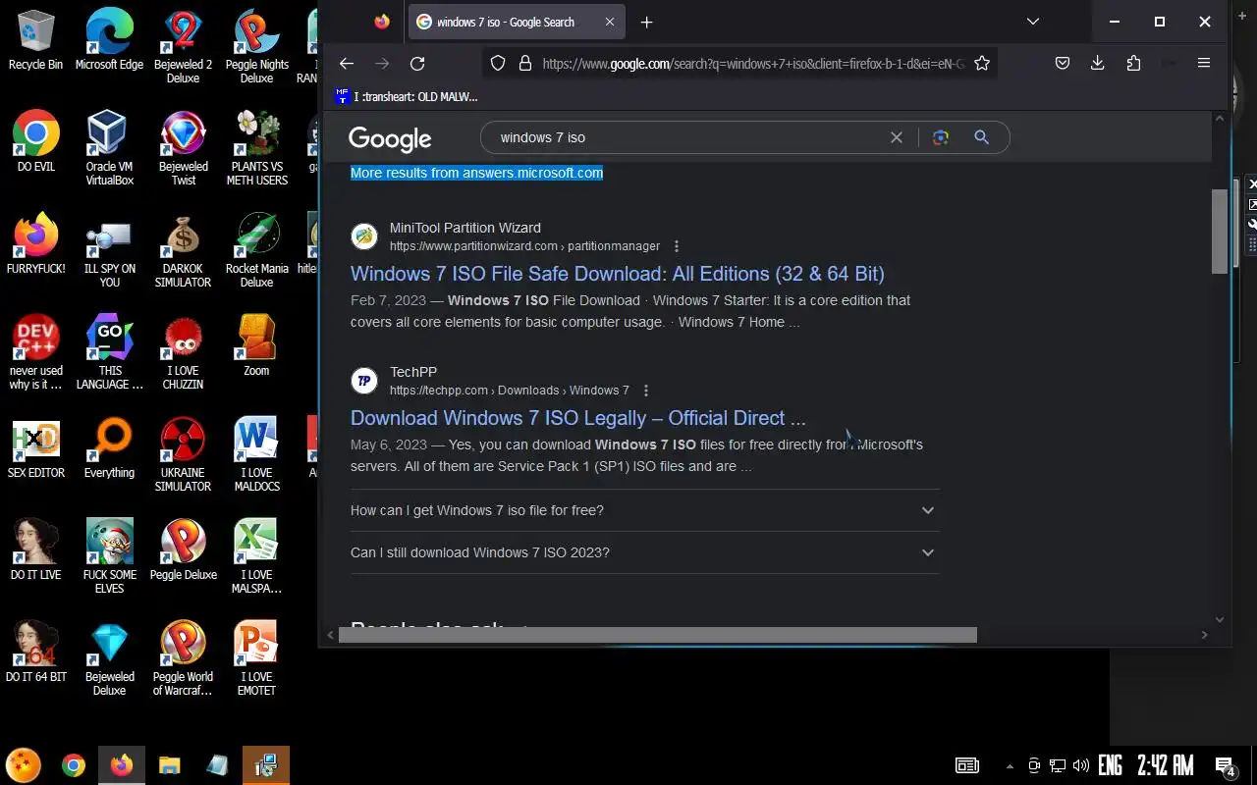The width and height of the screenshot is (1257, 785).
Task: Bookmark this page with the star icon
Action: click(x=981, y=64)
